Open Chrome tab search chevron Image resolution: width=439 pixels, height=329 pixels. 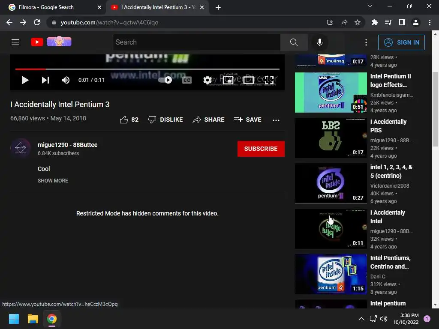click(370, 6)
